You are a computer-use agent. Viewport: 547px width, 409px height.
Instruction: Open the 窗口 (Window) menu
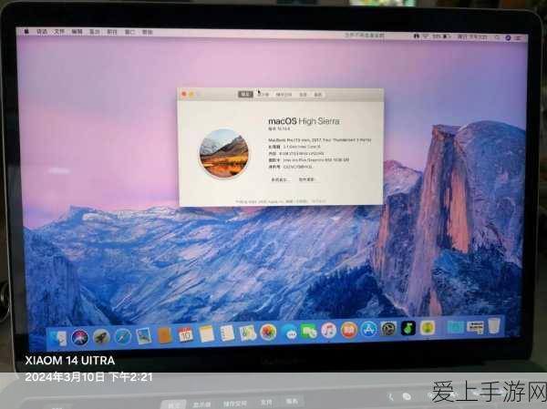[x=129, y=32]
